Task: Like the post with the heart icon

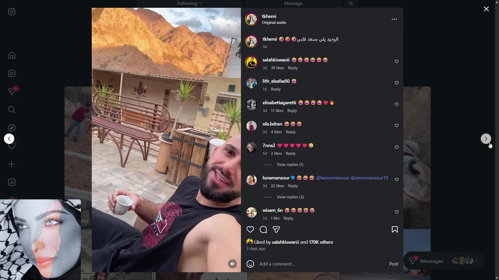Action: [x=250, y=229]
